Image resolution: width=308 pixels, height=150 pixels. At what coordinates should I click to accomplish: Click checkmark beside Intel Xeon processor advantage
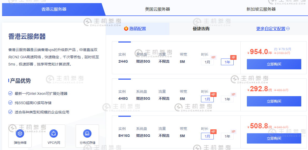[10, 94]
